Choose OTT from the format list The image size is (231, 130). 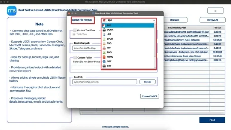click(x=128, y=62)
